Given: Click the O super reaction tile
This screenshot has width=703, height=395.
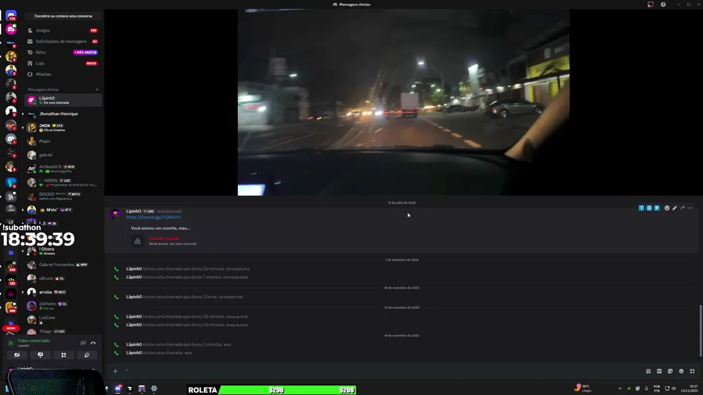Looking at the screenshot, I should coord(649,208).
